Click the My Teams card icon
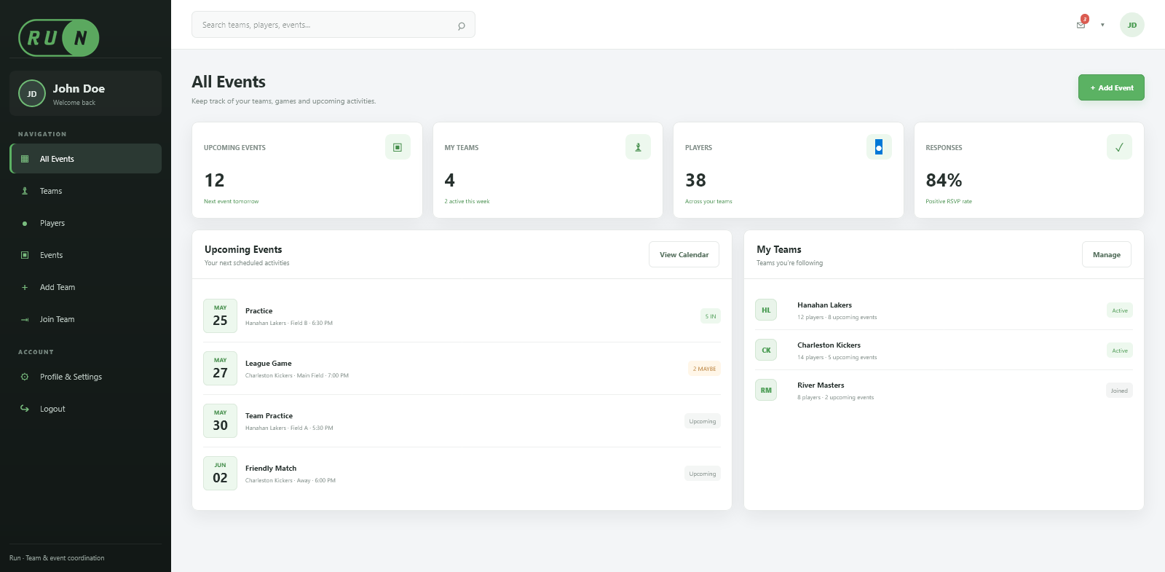 click(638, 147)
